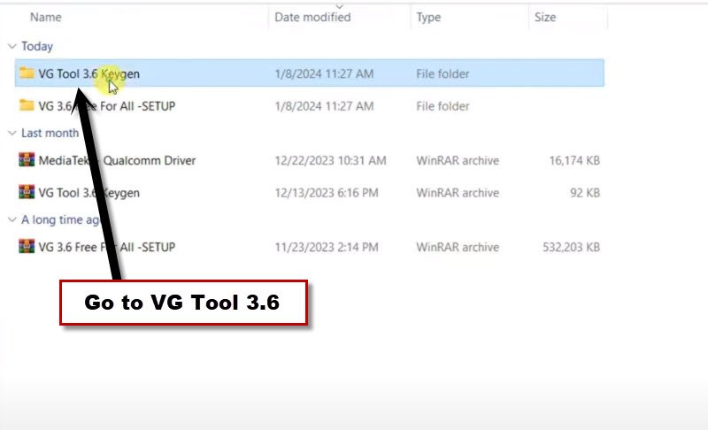Select the MediaTek Qualcomm Driver WinRAR archive icon
708x430 pixels.
[27, 160]
